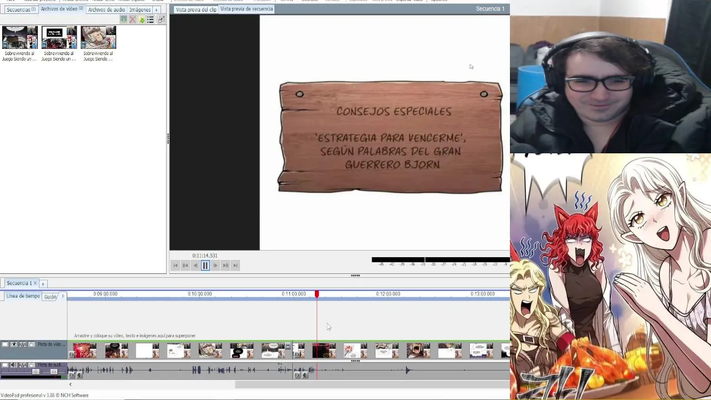Image resolution: width=711 pixels, height=400 pixels.
Task: Click the timeline horizontal scrollbar thumb
Action: (372, 384)
